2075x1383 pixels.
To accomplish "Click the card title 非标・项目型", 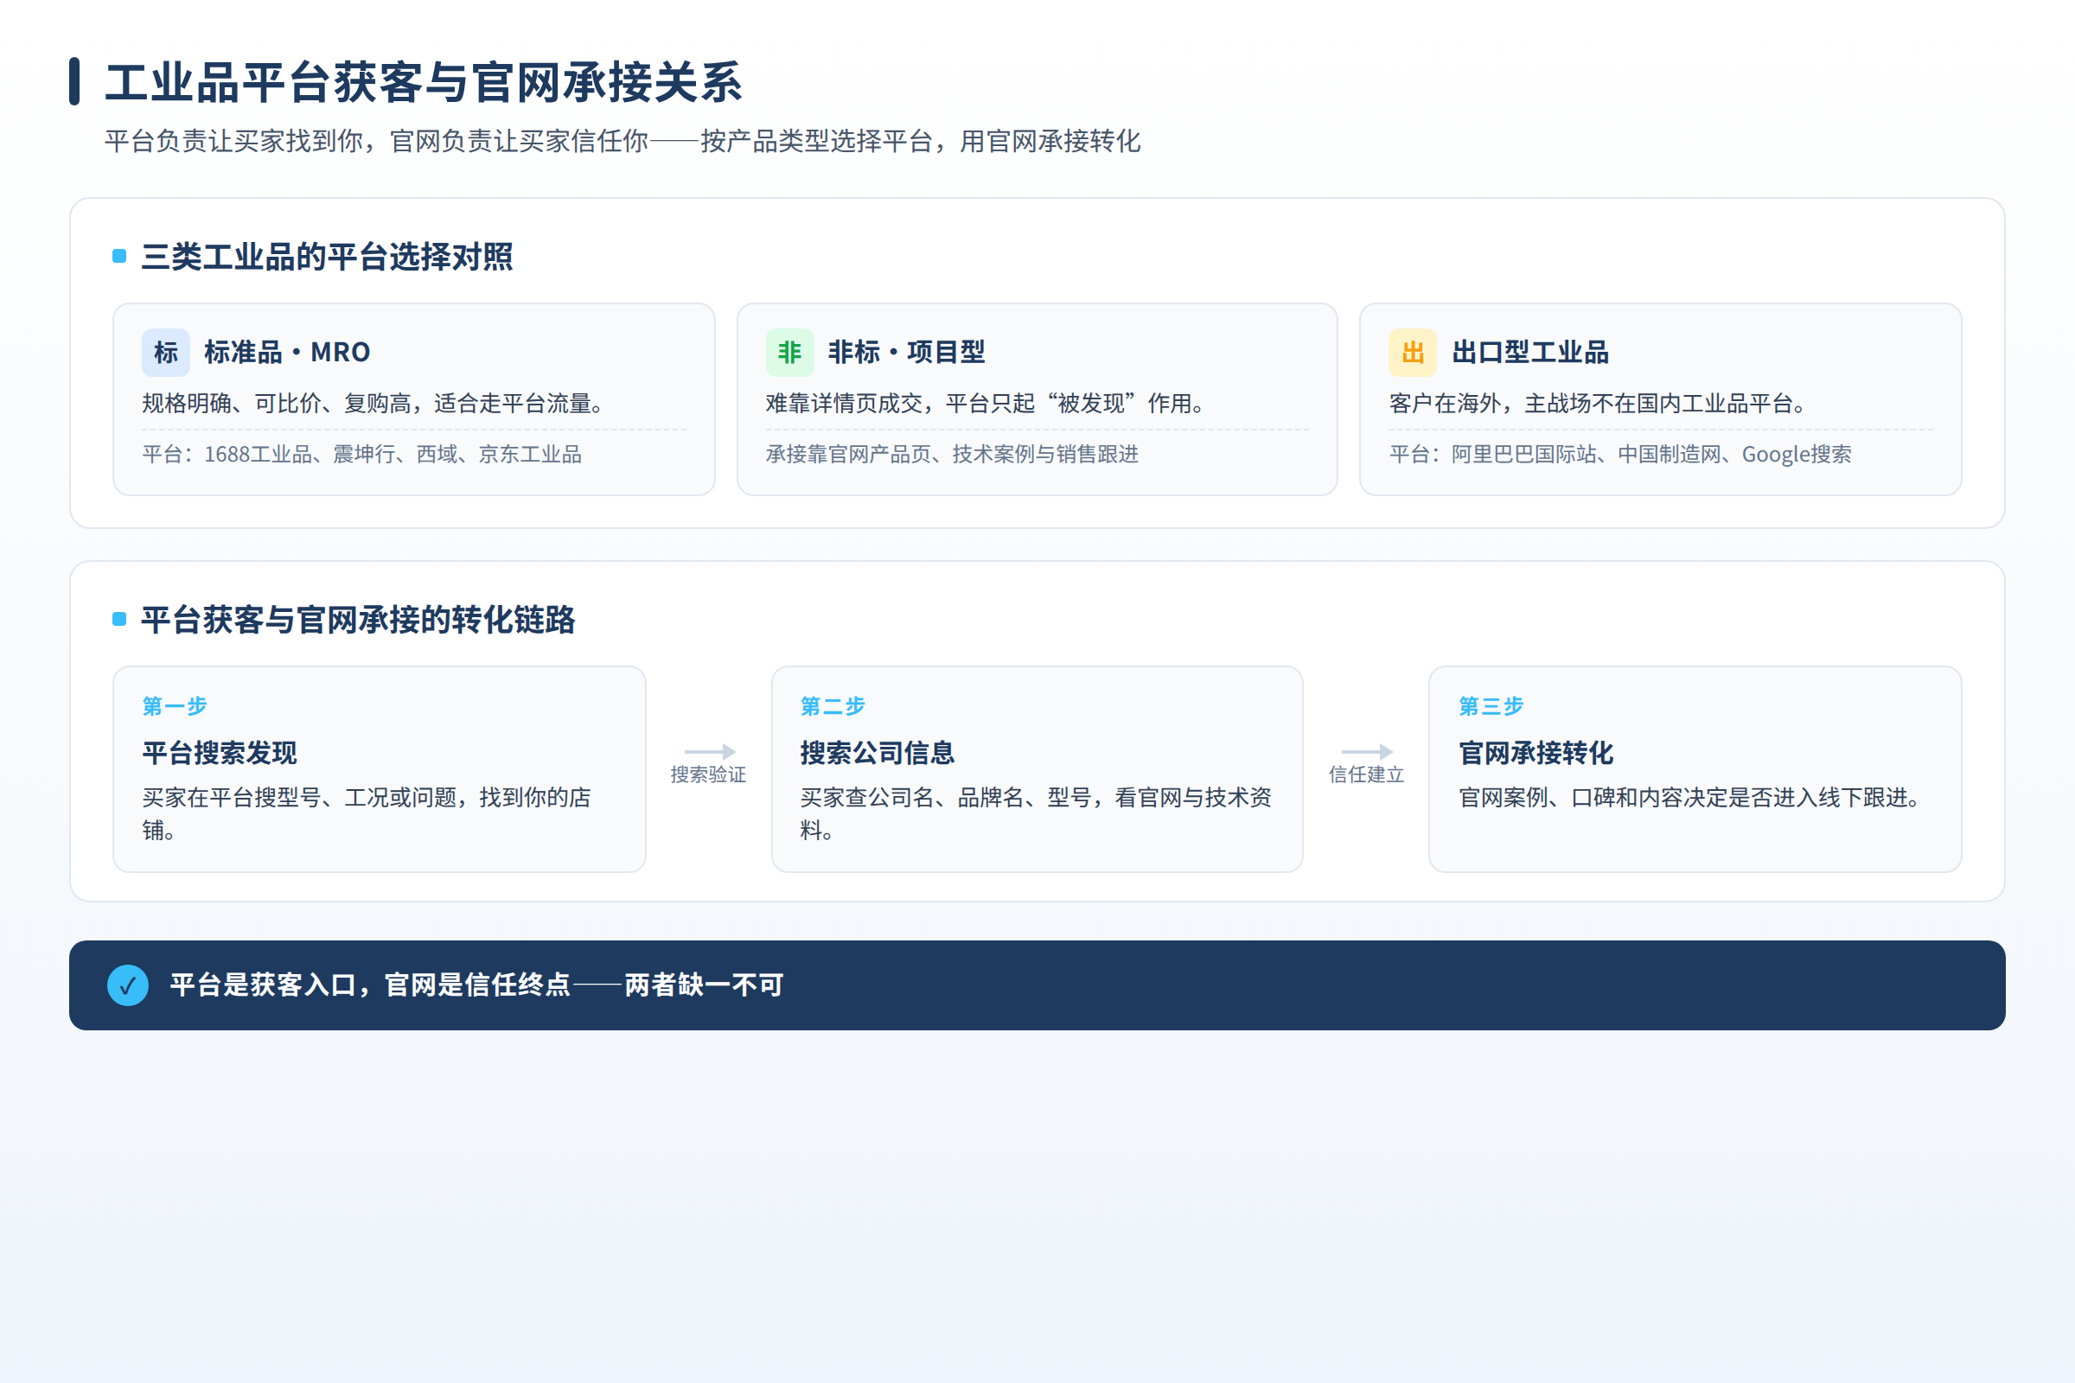I will click(x=906, y=353).
